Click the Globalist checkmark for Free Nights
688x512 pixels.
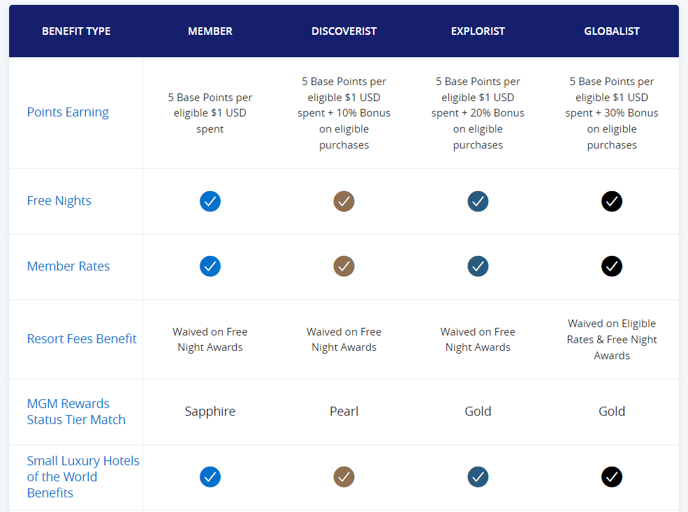click(x=612, y=202)
